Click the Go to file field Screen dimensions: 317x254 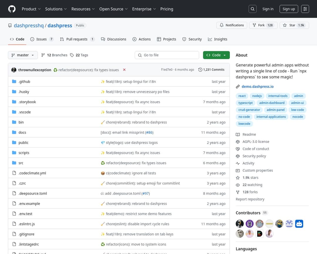167,55
